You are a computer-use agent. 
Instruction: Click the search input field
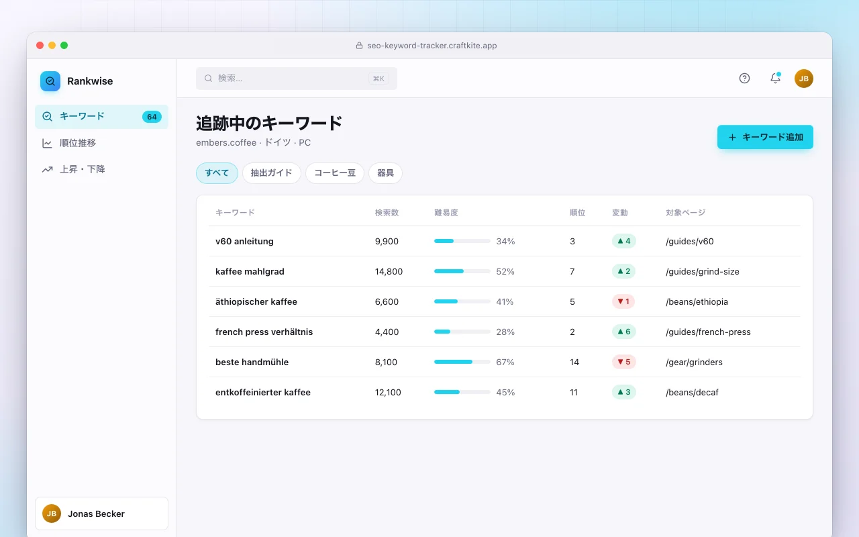(x=297, y=79)
